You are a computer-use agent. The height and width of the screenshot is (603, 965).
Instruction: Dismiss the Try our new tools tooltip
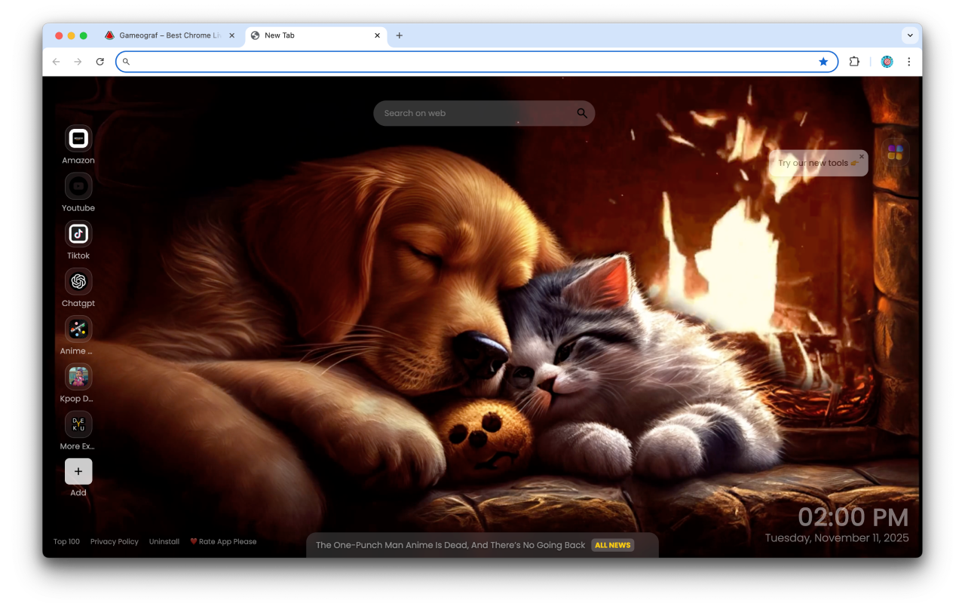862,157
